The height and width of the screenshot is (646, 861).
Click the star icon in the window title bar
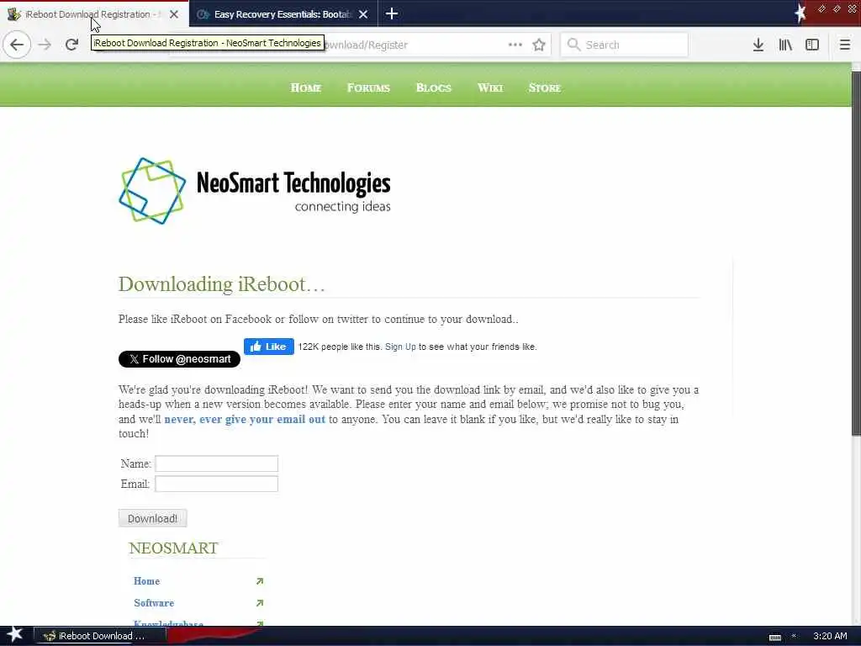pos(800,13)
